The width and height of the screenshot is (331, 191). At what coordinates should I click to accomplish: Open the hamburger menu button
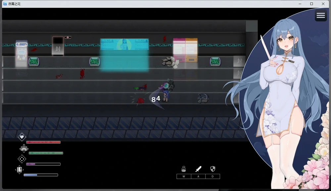[321, 16]
